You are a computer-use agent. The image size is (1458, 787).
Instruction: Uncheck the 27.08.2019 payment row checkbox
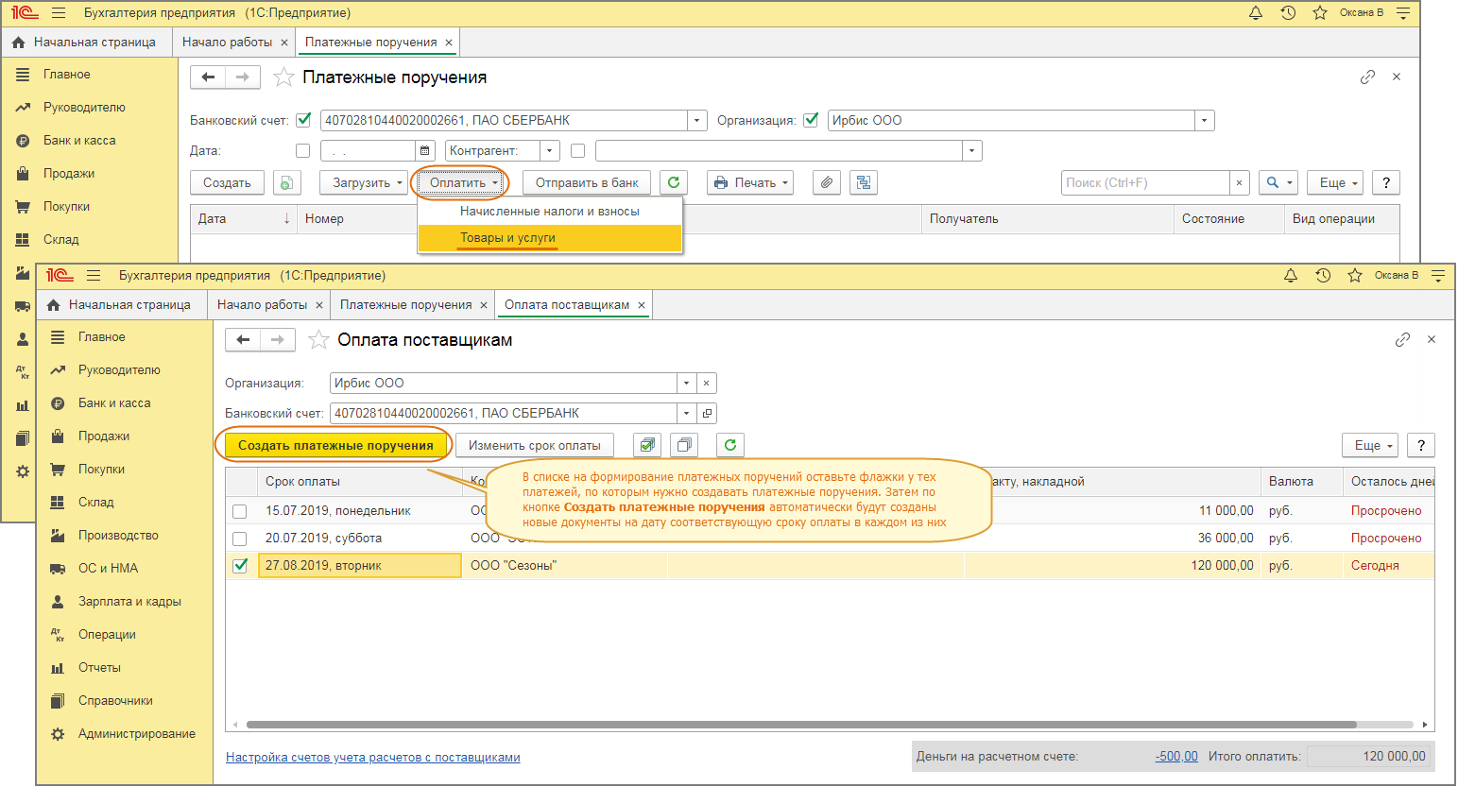tap(240, 566)
